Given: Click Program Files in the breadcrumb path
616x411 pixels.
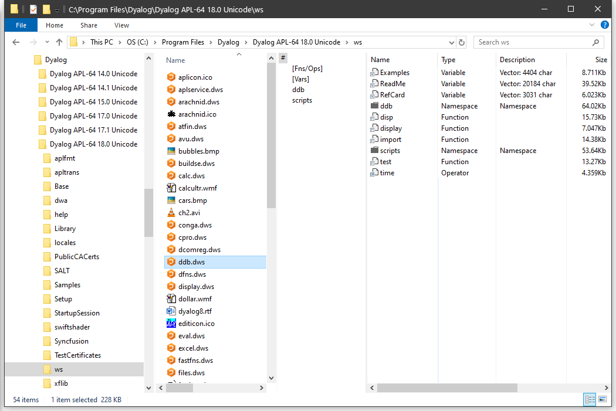Looking at the screenshot, I should (x=183, y=42).
